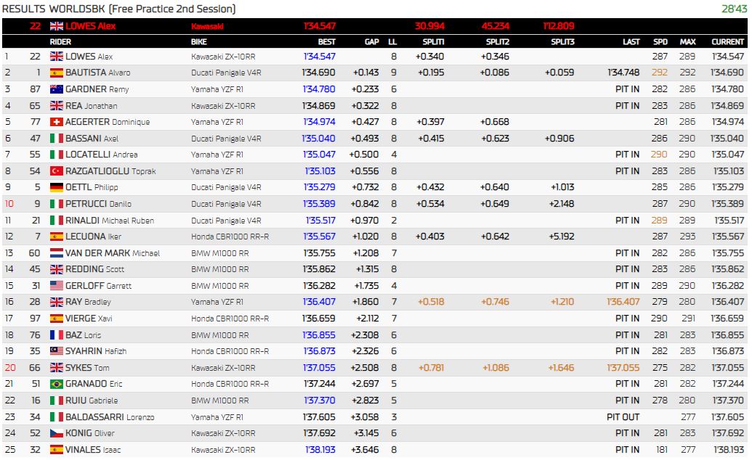Click best lap 1'36.407 in RAY Bradley row

[319, 302]
